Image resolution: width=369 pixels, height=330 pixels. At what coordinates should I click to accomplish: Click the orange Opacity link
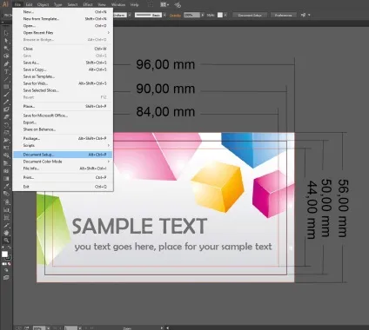tap(175, 16)
